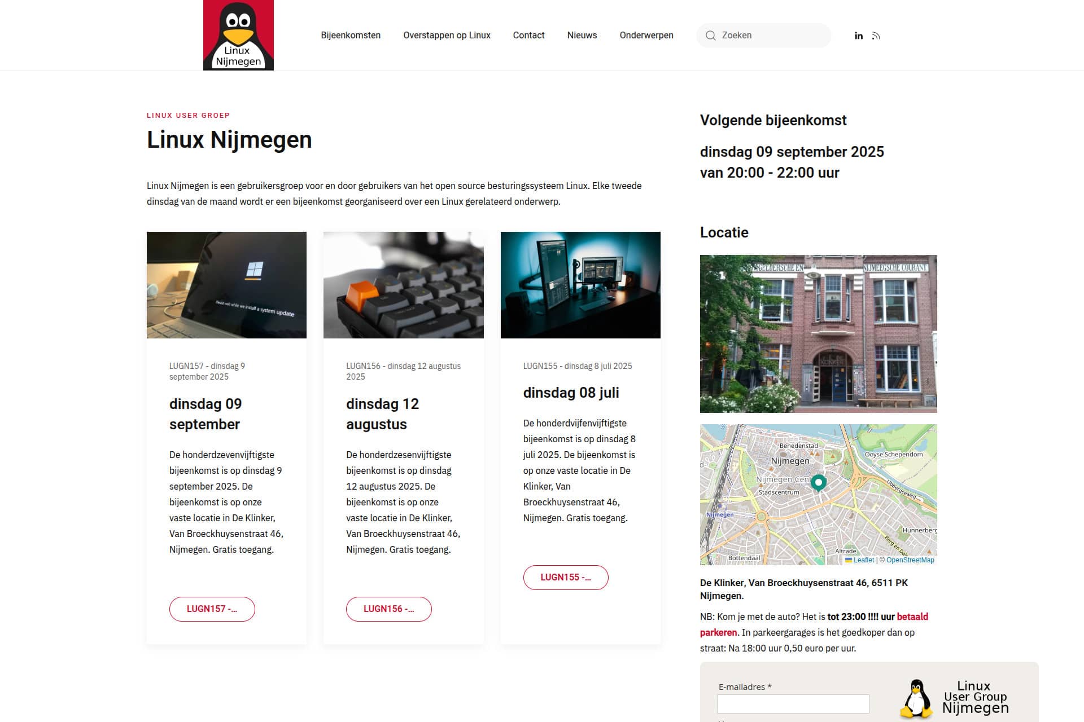1084x722 pixels.
Task: Open the Nieuws menu item
Action: click(x=582, y=35)
